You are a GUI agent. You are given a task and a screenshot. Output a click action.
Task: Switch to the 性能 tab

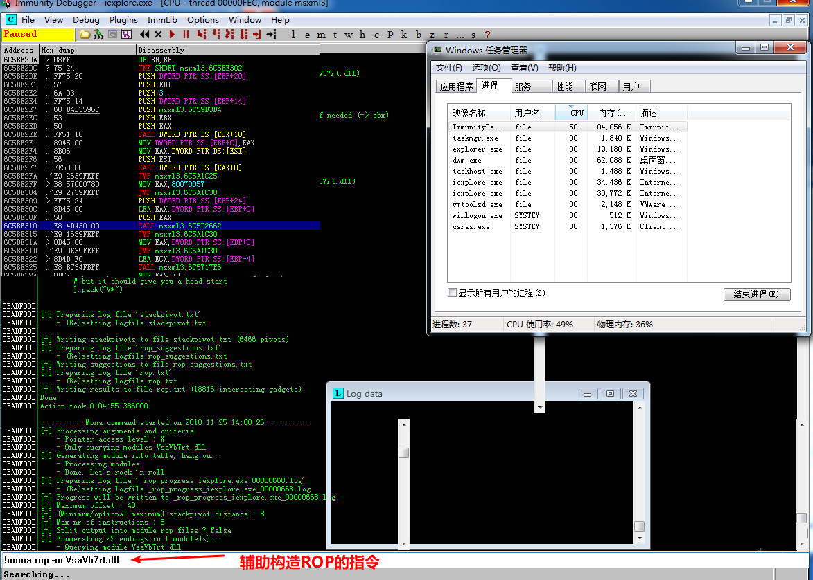[568, 87]
